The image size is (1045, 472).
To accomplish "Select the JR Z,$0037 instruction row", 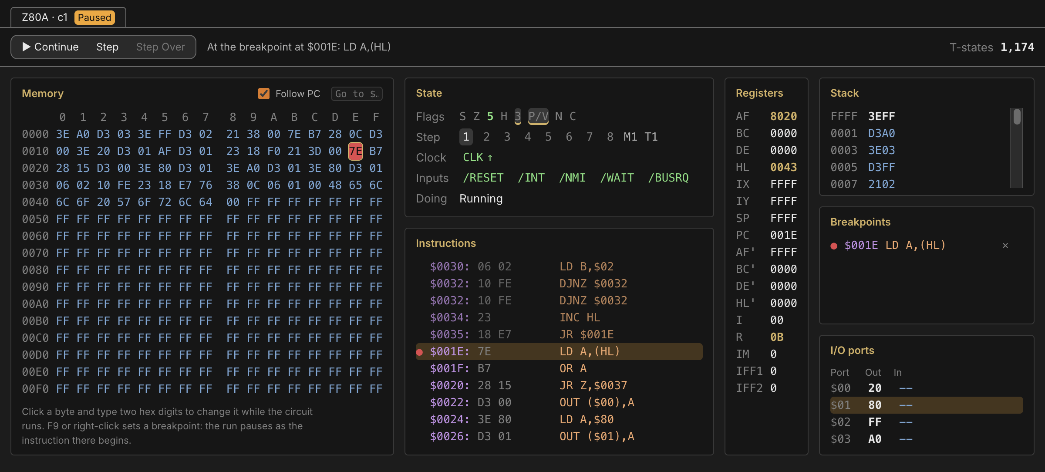I will [559, 385].
